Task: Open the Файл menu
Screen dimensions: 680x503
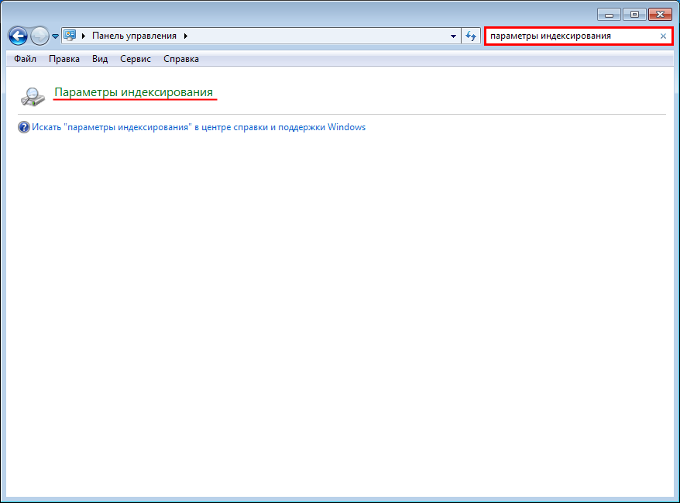Action: click(x=25, y=59)
